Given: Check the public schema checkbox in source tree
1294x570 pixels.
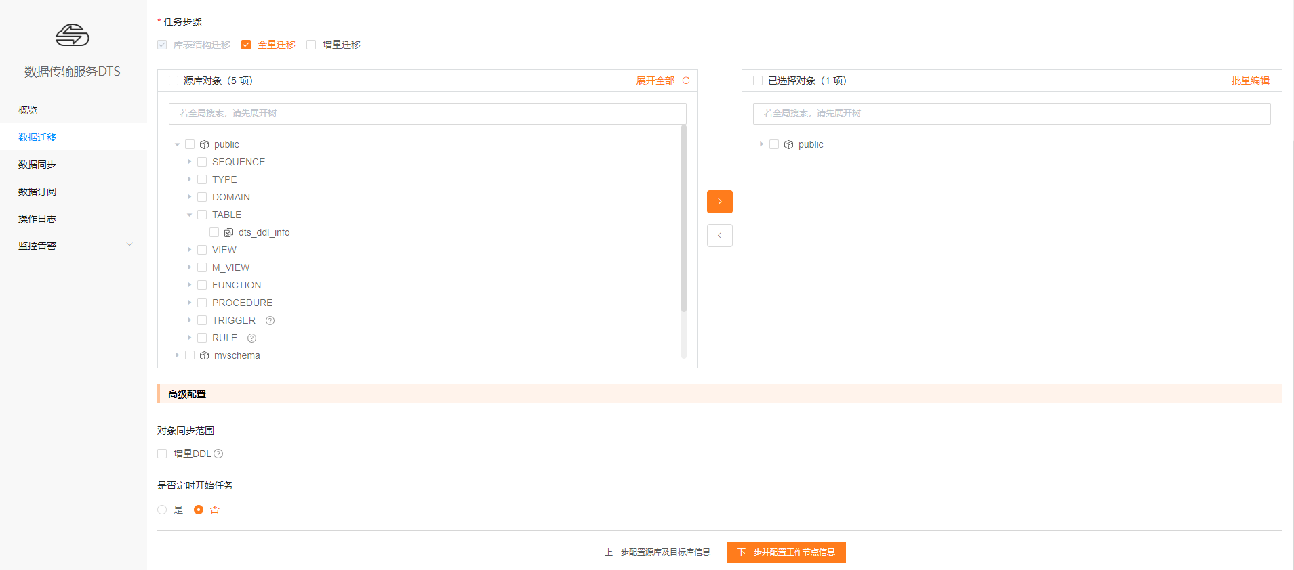Looking at the screenshot, I should [190, 144].
